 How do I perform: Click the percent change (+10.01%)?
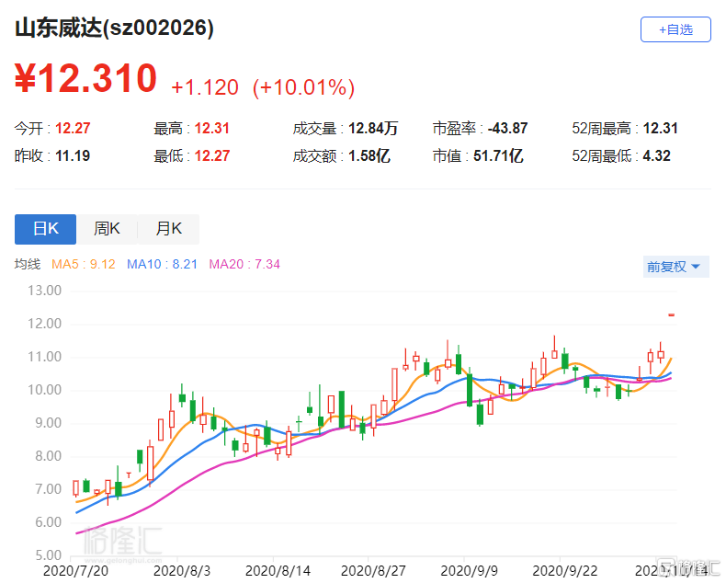304,87
